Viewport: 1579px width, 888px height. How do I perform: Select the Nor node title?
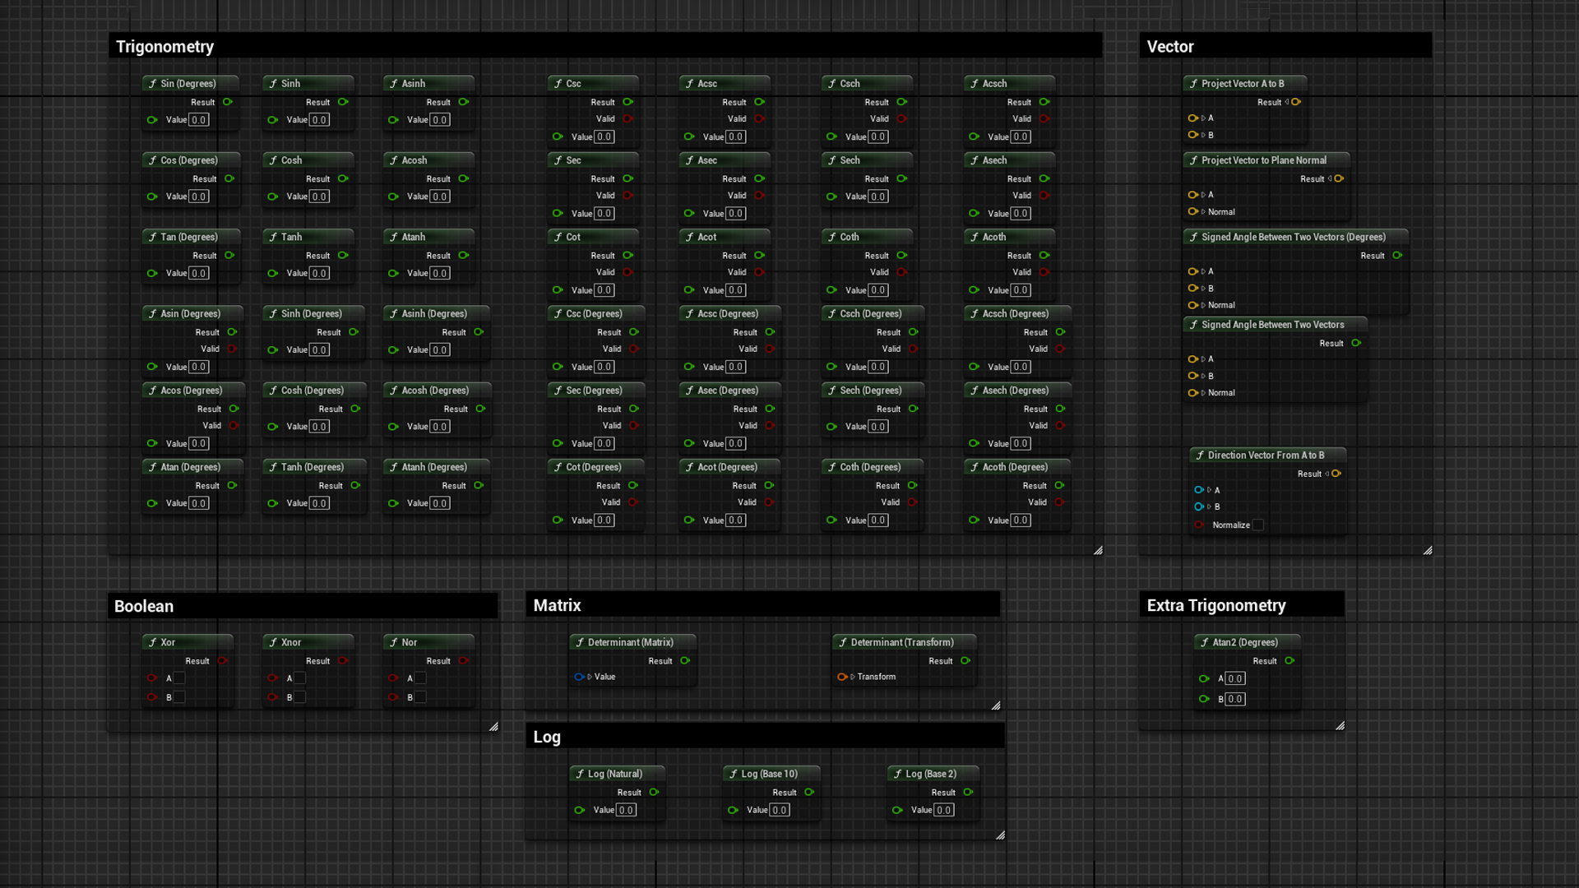[x=409, y=642]
